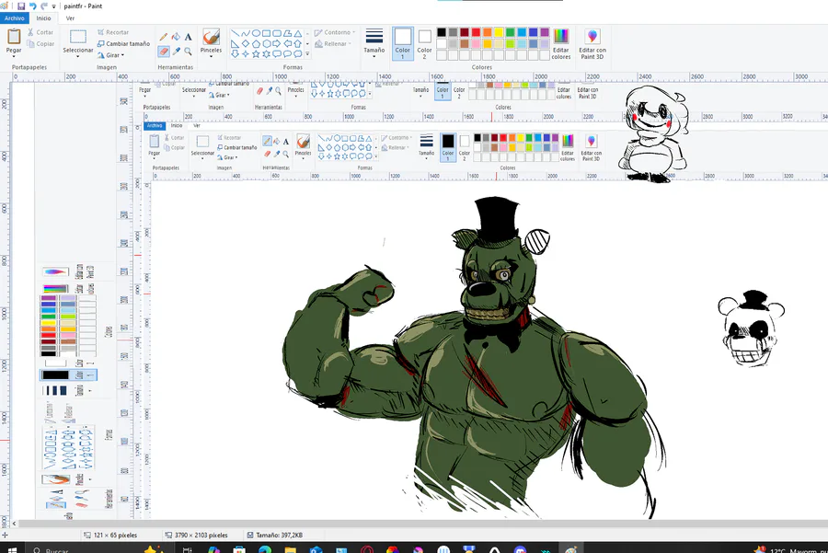Viewport: 828px width, 553px height.
Task: Open the Contorno outline dropdown
Action: [335, 33]
